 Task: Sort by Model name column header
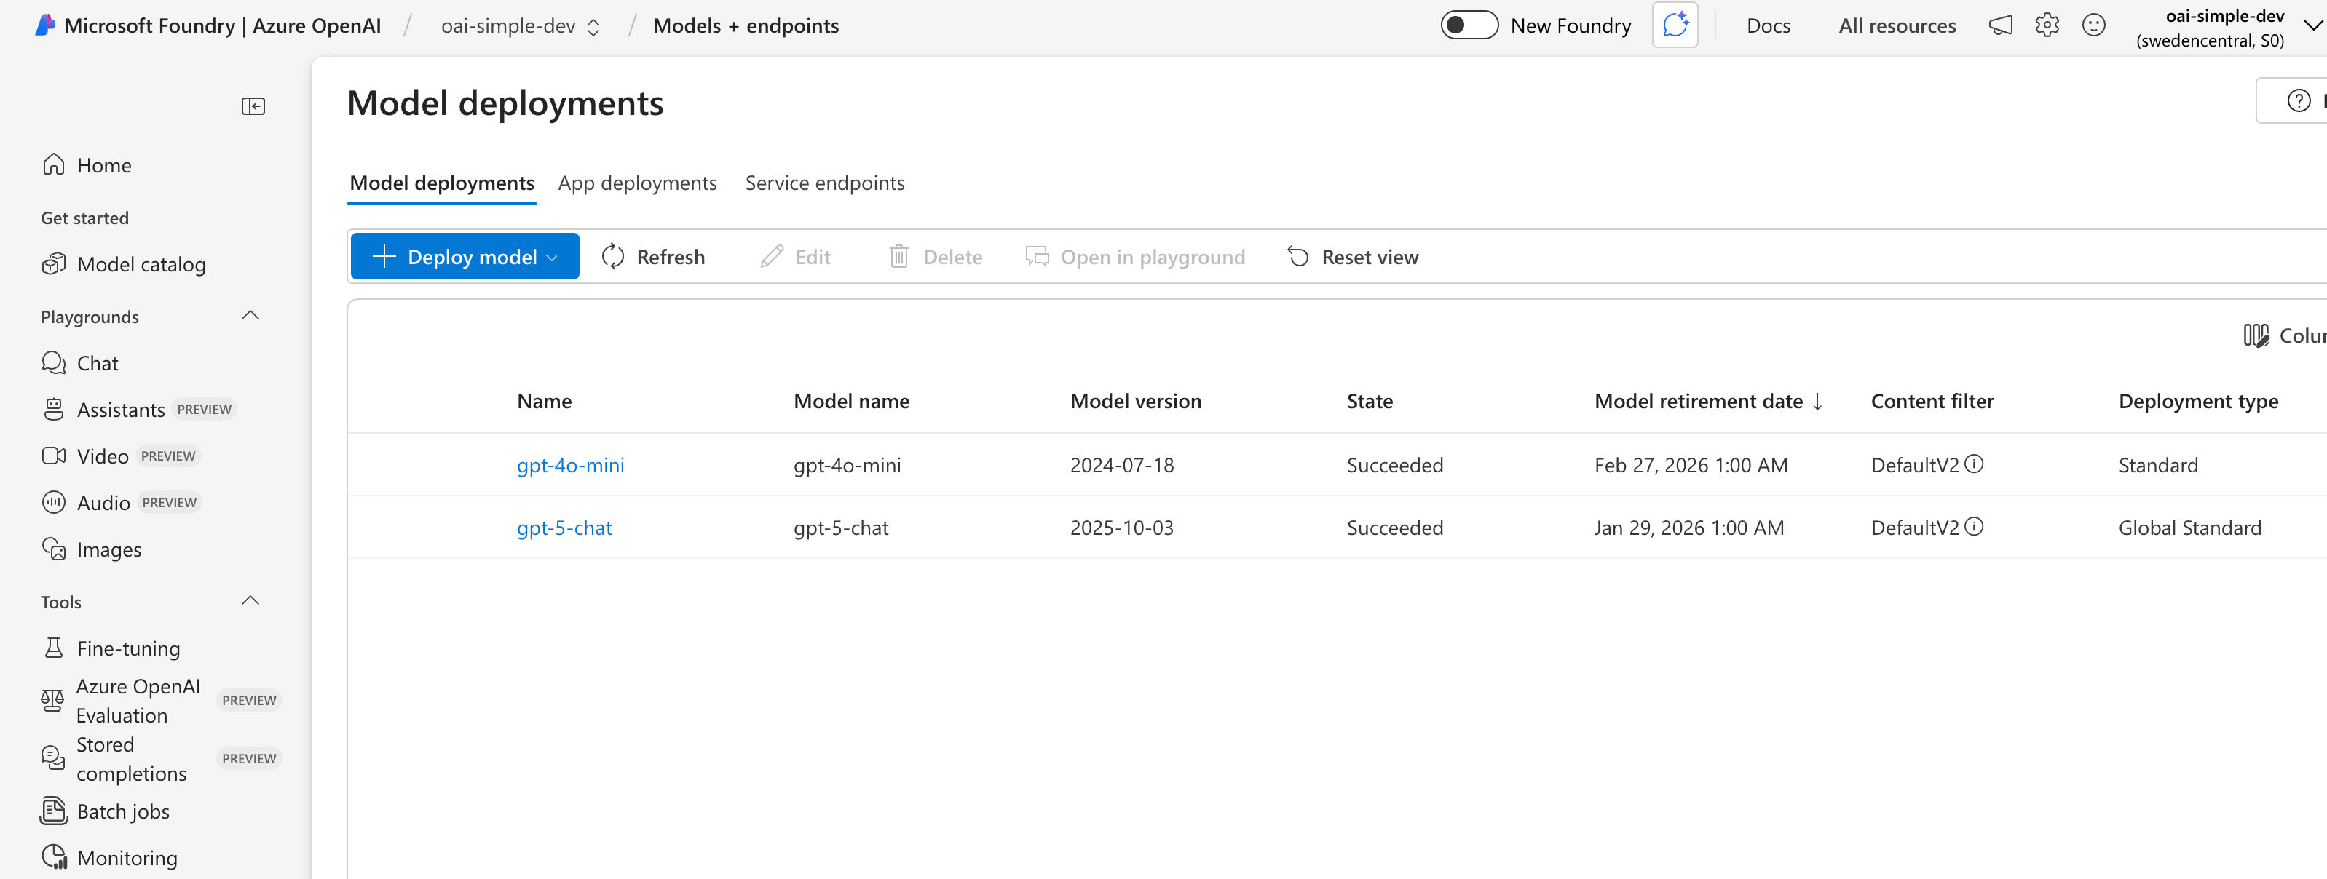coord(851,402)
